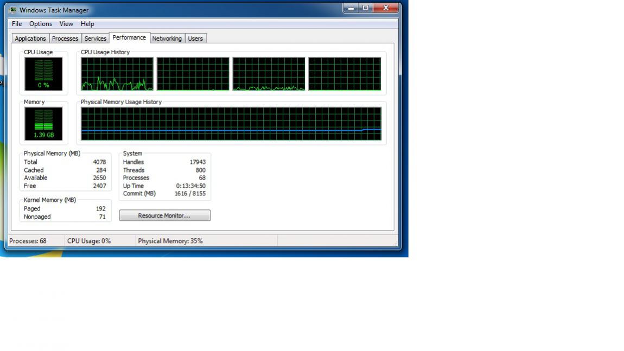Click the second CPU usage history graph
Image resolution: width=624 pixels, height=351 pixels.
193,74
